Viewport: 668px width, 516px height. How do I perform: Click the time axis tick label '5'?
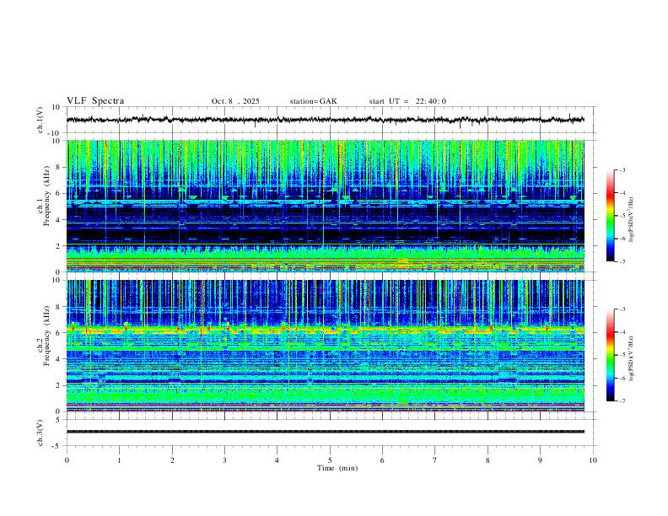[330, 460]
